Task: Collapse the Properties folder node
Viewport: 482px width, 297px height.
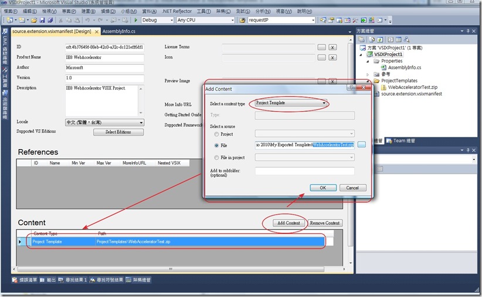Action: [368, 61]
